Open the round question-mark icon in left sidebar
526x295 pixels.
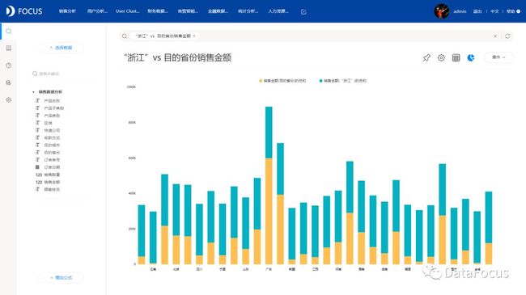click(9, 65)
